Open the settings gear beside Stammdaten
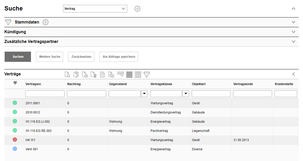Image resolution: width=303 pixels, height=161 pixels. pos(46,22)
